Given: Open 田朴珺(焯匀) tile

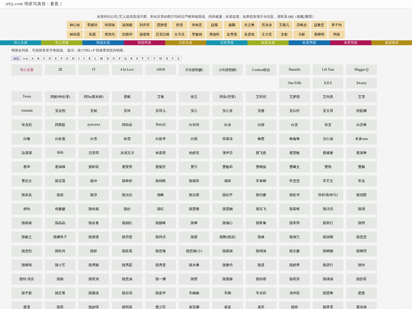Looking at the screenshot, I should [x=328, y=195].
